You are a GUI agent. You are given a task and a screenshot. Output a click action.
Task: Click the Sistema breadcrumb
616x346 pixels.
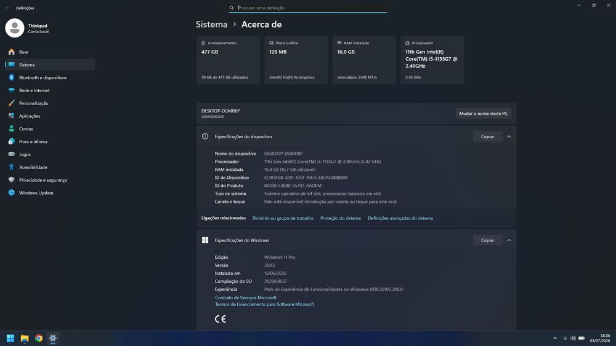pyautogui.click(x=212, y=25)
